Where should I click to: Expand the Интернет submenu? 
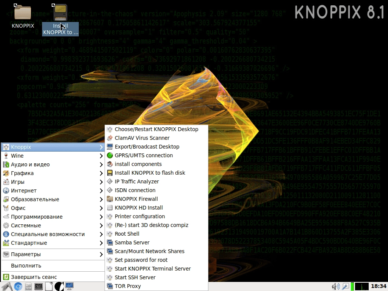click(53, 191)
